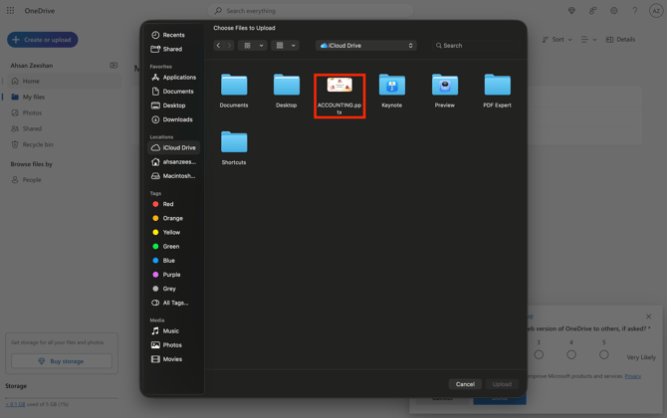Choose the Red tag in sidebar
Image resolution: width=667 pixels, height=418 pixels.
coord(167,204)
